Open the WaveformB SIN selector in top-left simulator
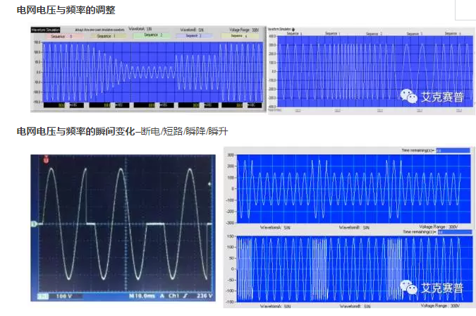Screen dimensions: 476x316 (x=192, y=30)
